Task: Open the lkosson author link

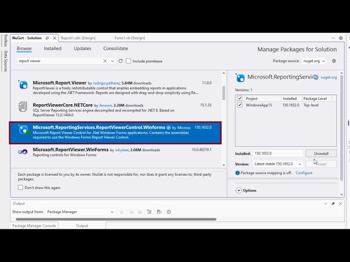Action: (x=106, y=105)
